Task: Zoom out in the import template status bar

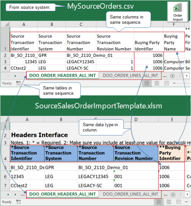Action: [x=186, y=202]
